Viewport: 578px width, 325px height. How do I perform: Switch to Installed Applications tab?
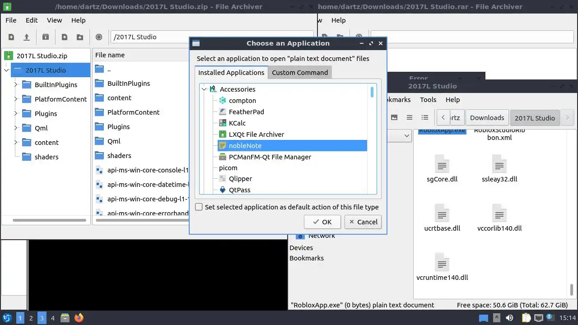[231, 72]
